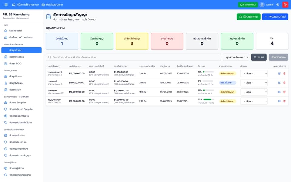Open the ติดตาม dropdown for contract2
The width and height of the screenshot is (291, 182).
click(254, 83)
